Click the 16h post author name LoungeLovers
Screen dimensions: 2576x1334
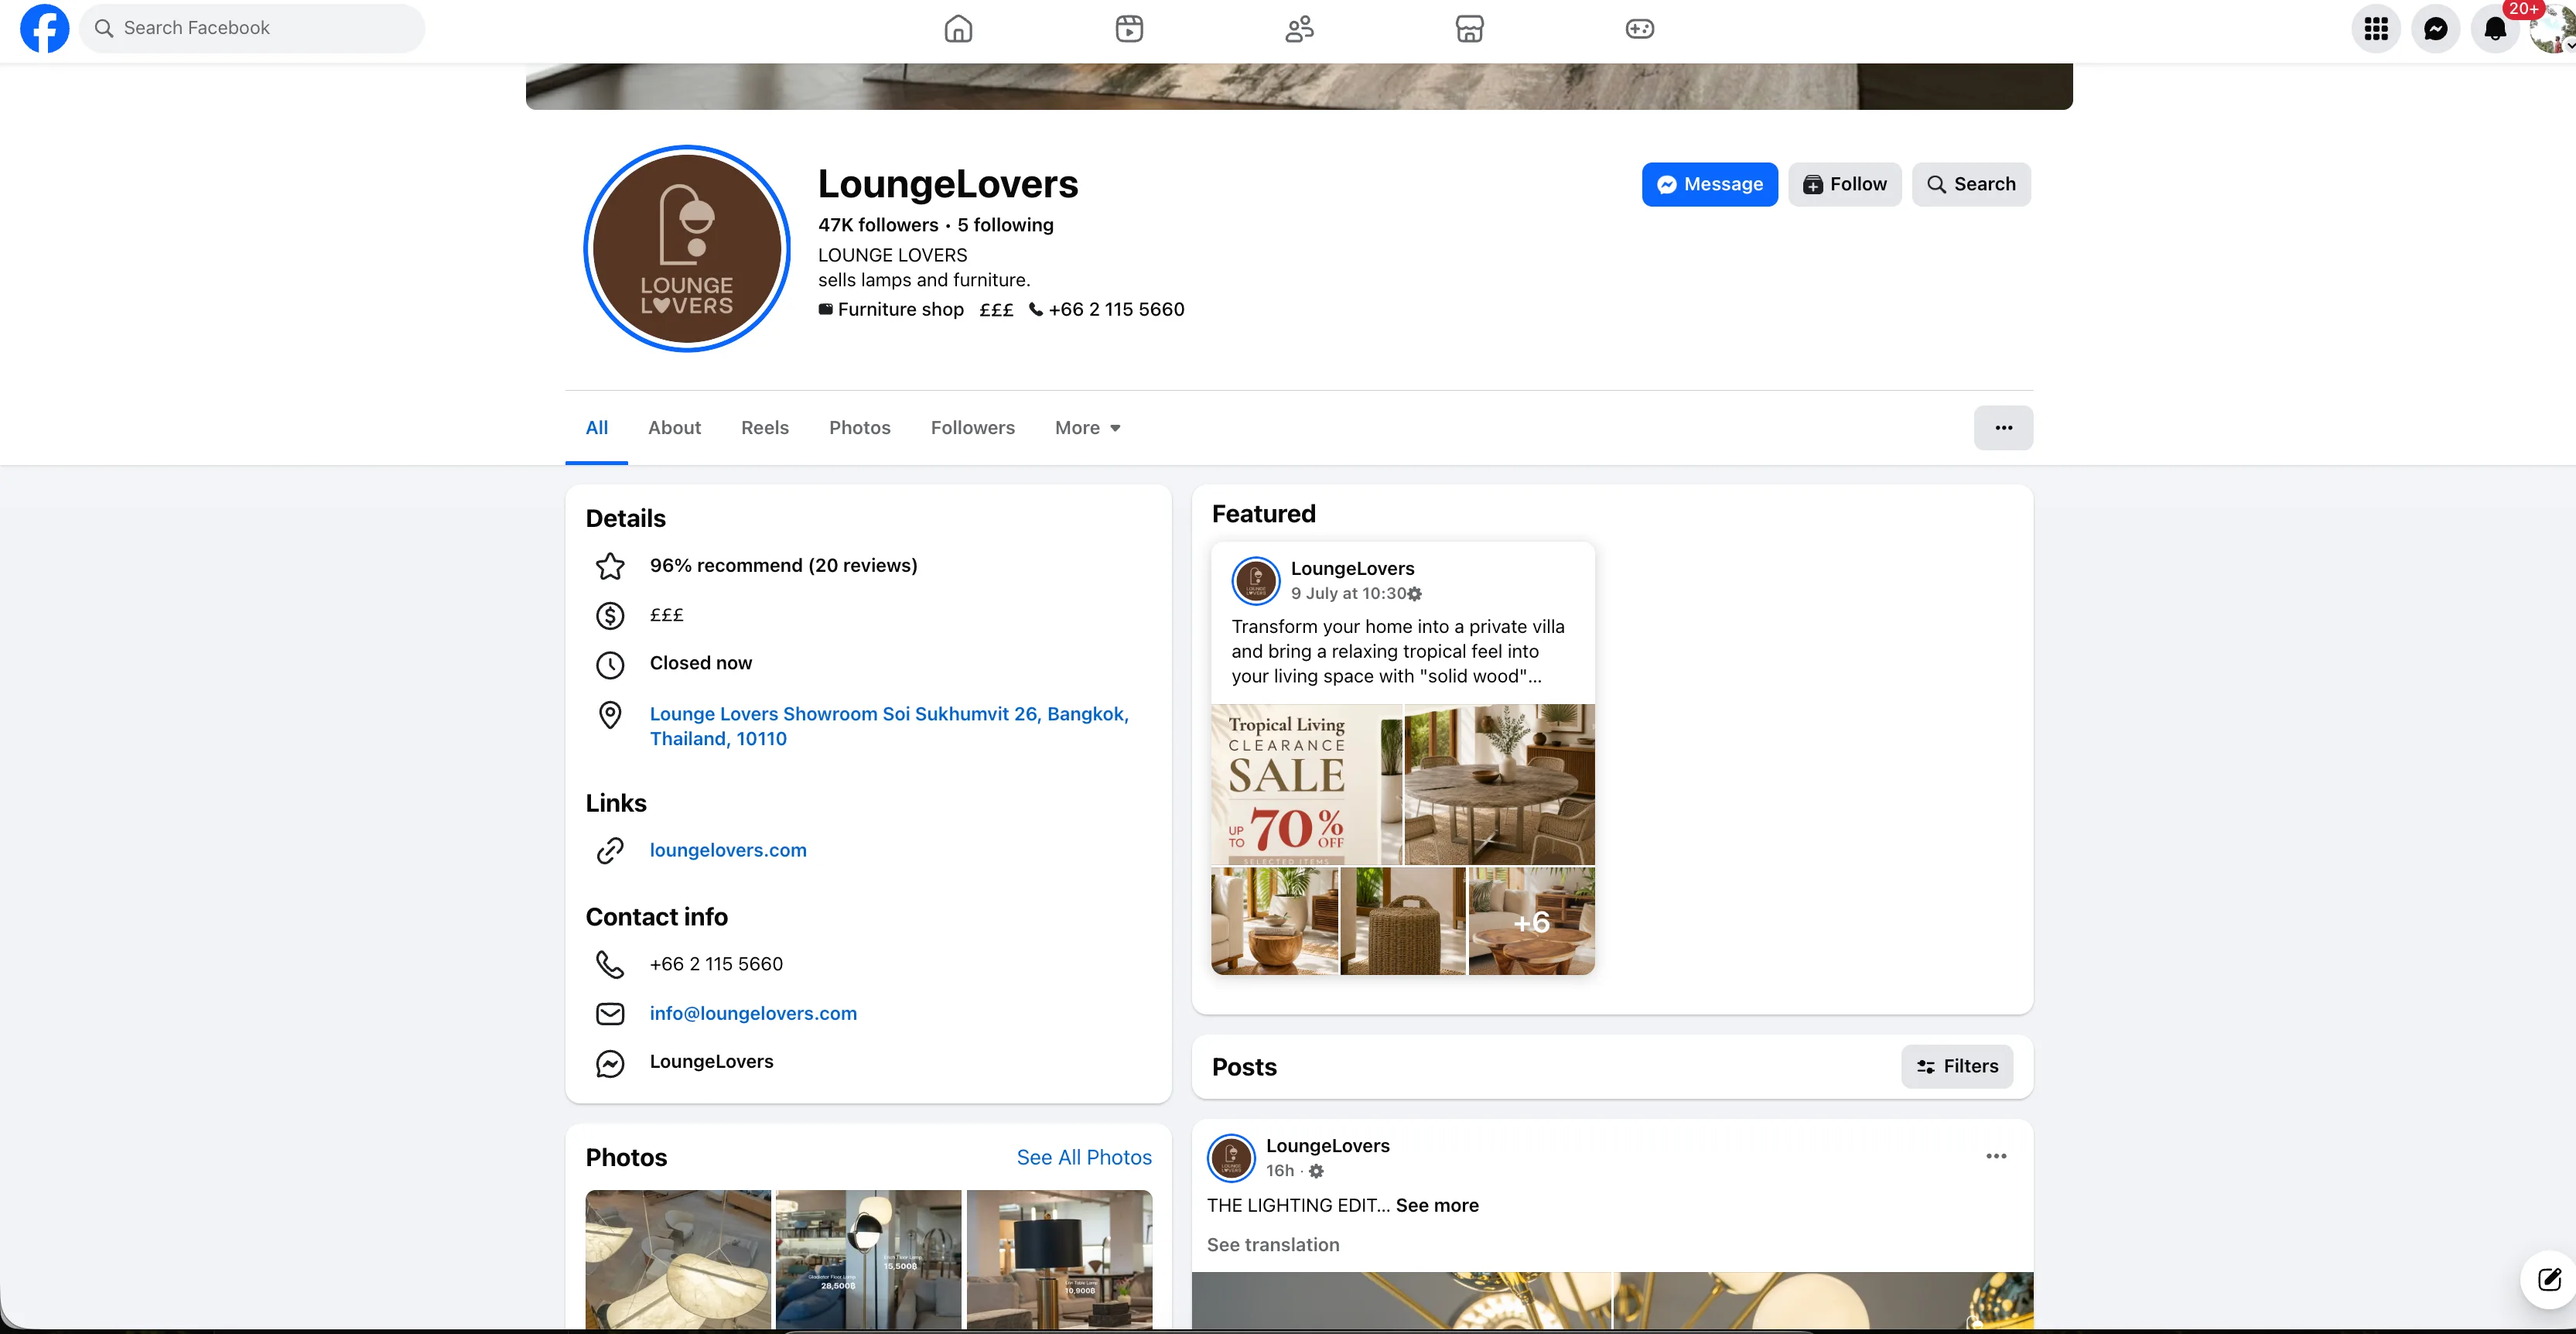1327,1145
